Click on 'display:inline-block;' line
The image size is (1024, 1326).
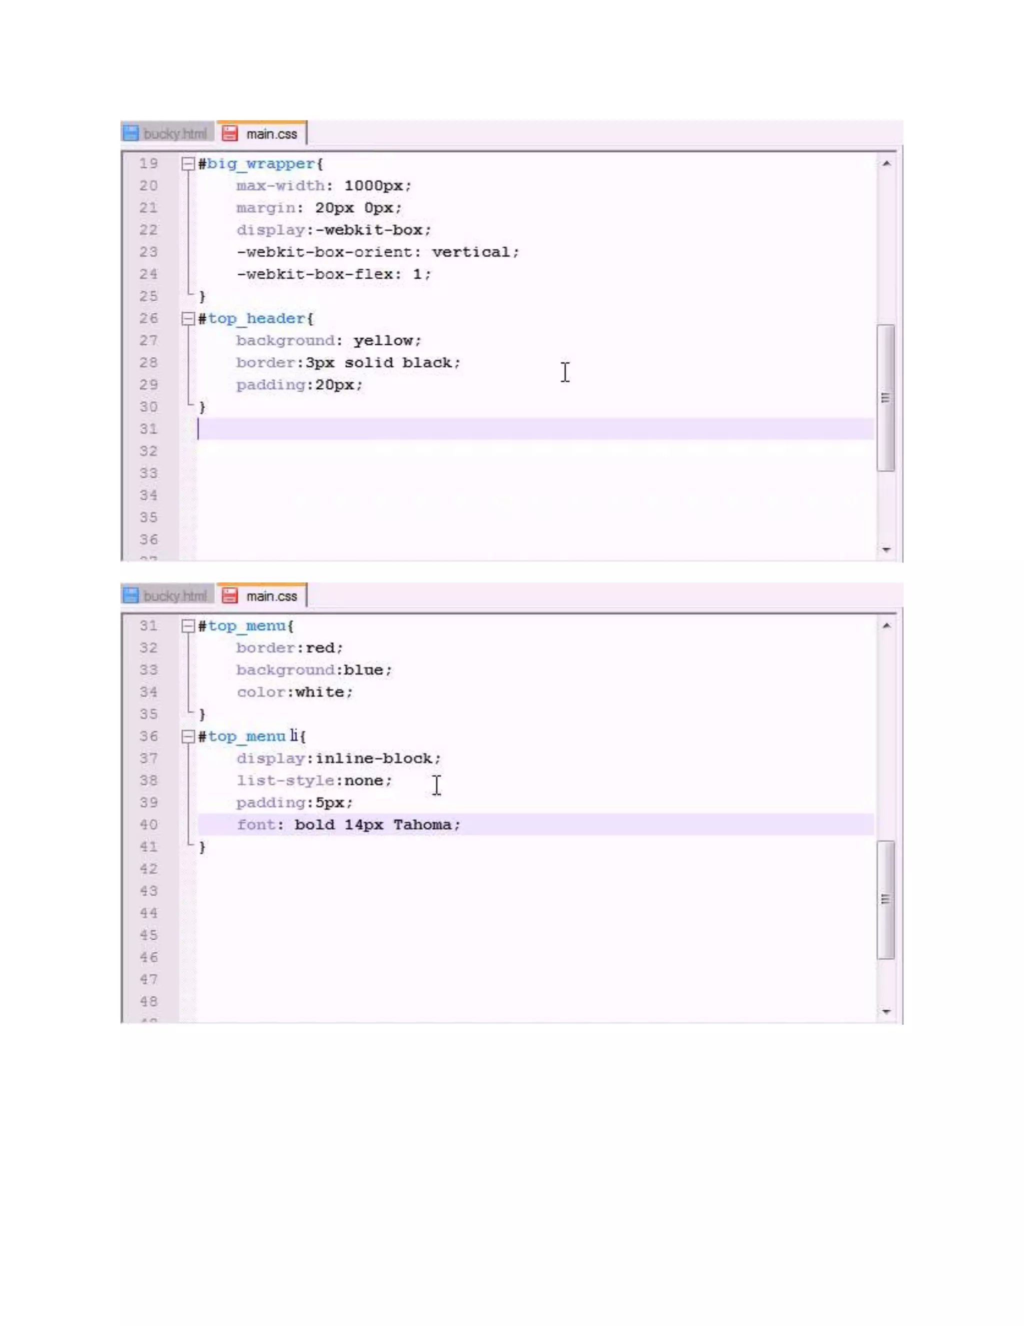[338, 758]
